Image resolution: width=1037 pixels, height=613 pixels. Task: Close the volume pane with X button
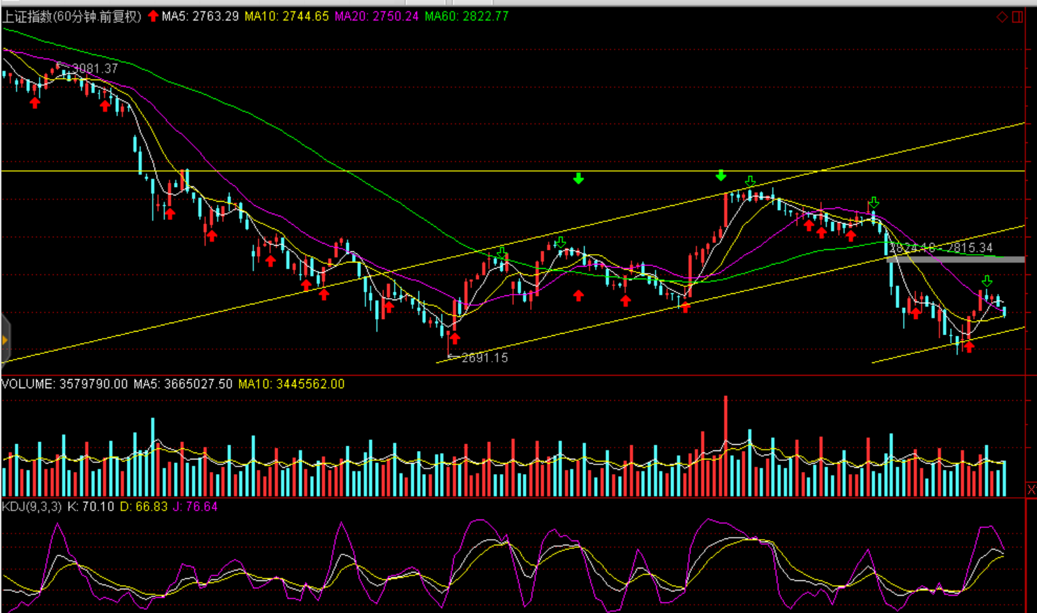(1031, 489)
